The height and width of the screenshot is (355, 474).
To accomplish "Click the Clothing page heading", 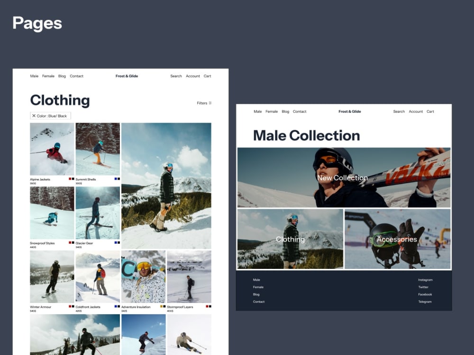I will click(x=60, y=100).
